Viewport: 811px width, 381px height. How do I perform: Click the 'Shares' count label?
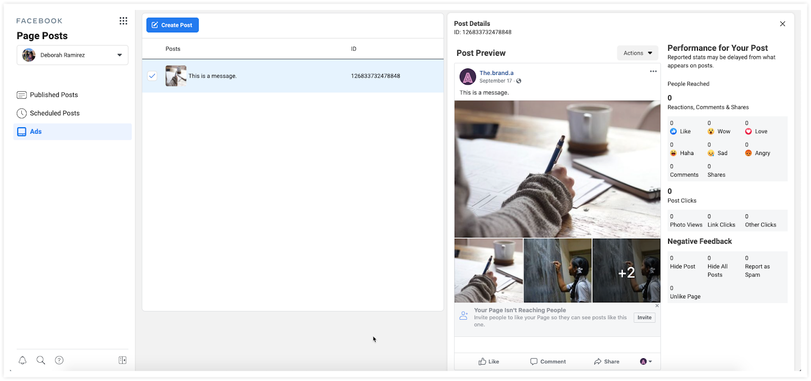click(716, 175)
